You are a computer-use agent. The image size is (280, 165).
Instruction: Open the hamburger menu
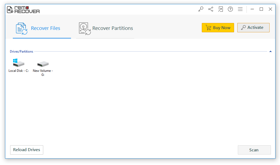tap(240, 9)
